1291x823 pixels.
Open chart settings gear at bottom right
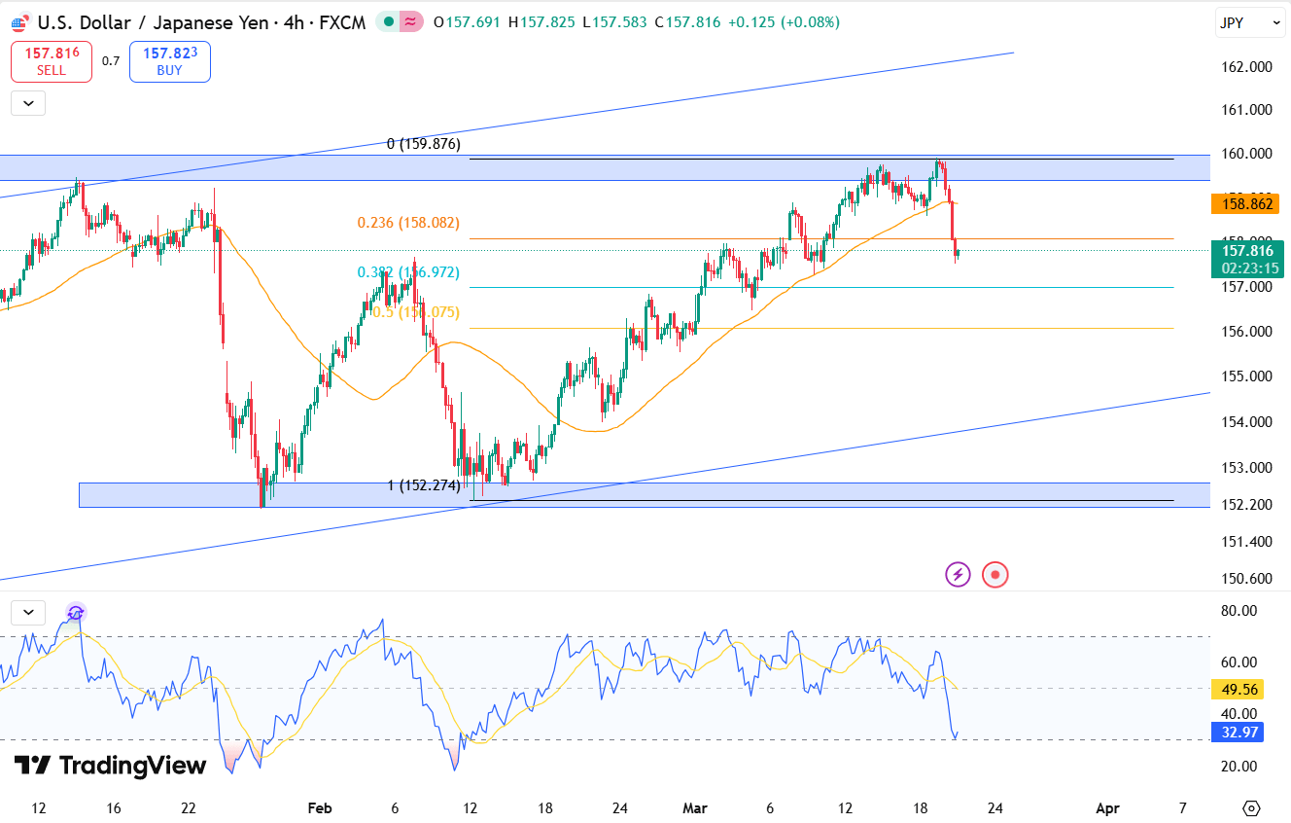pyautogui.click(x=1251, y=808)
